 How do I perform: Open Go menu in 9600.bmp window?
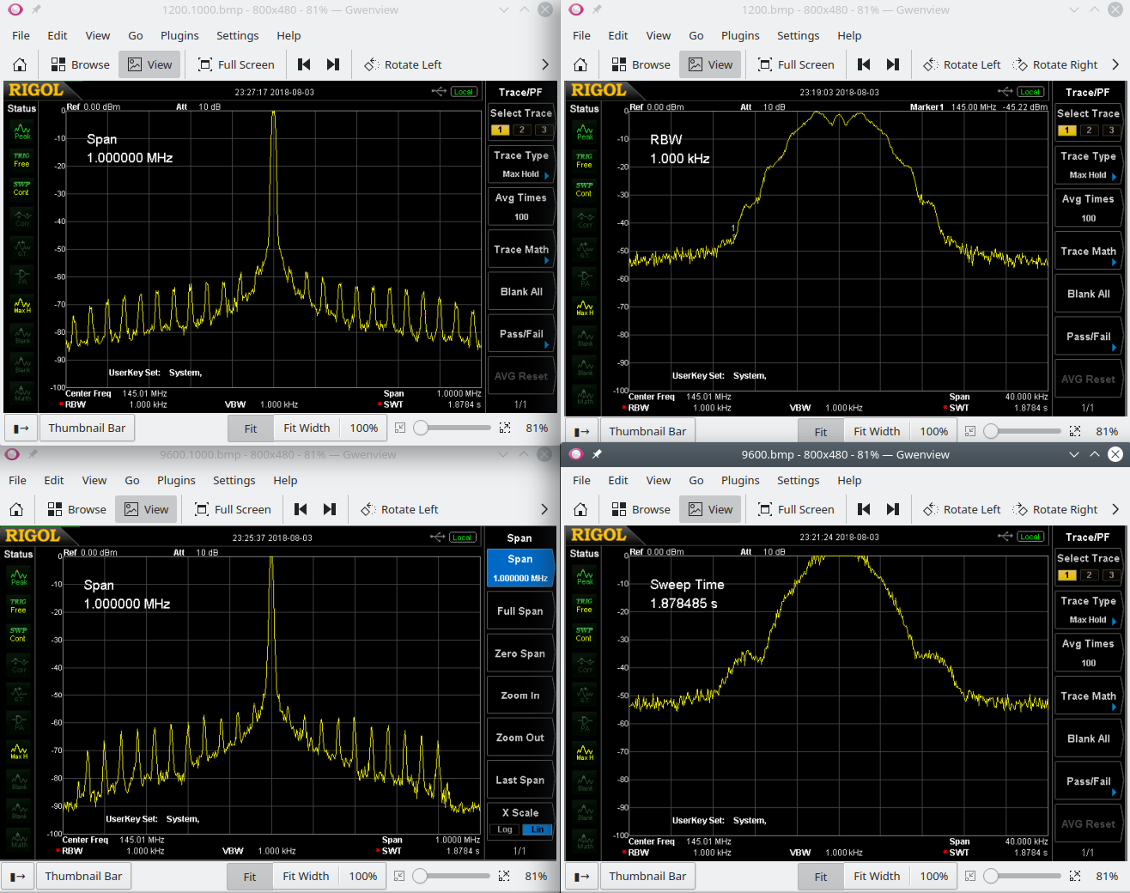(696, 480)
